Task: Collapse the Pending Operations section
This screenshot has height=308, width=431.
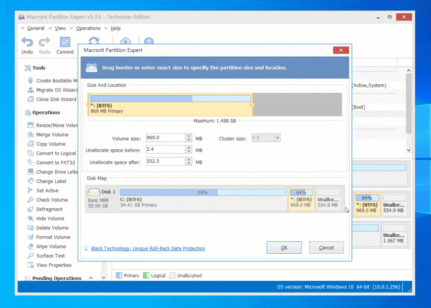Action: click(91, 278)
